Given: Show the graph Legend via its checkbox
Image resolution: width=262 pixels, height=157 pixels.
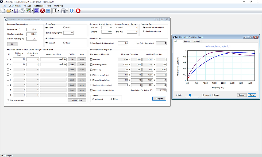Looking at the screenshot, I should (203, 95).
